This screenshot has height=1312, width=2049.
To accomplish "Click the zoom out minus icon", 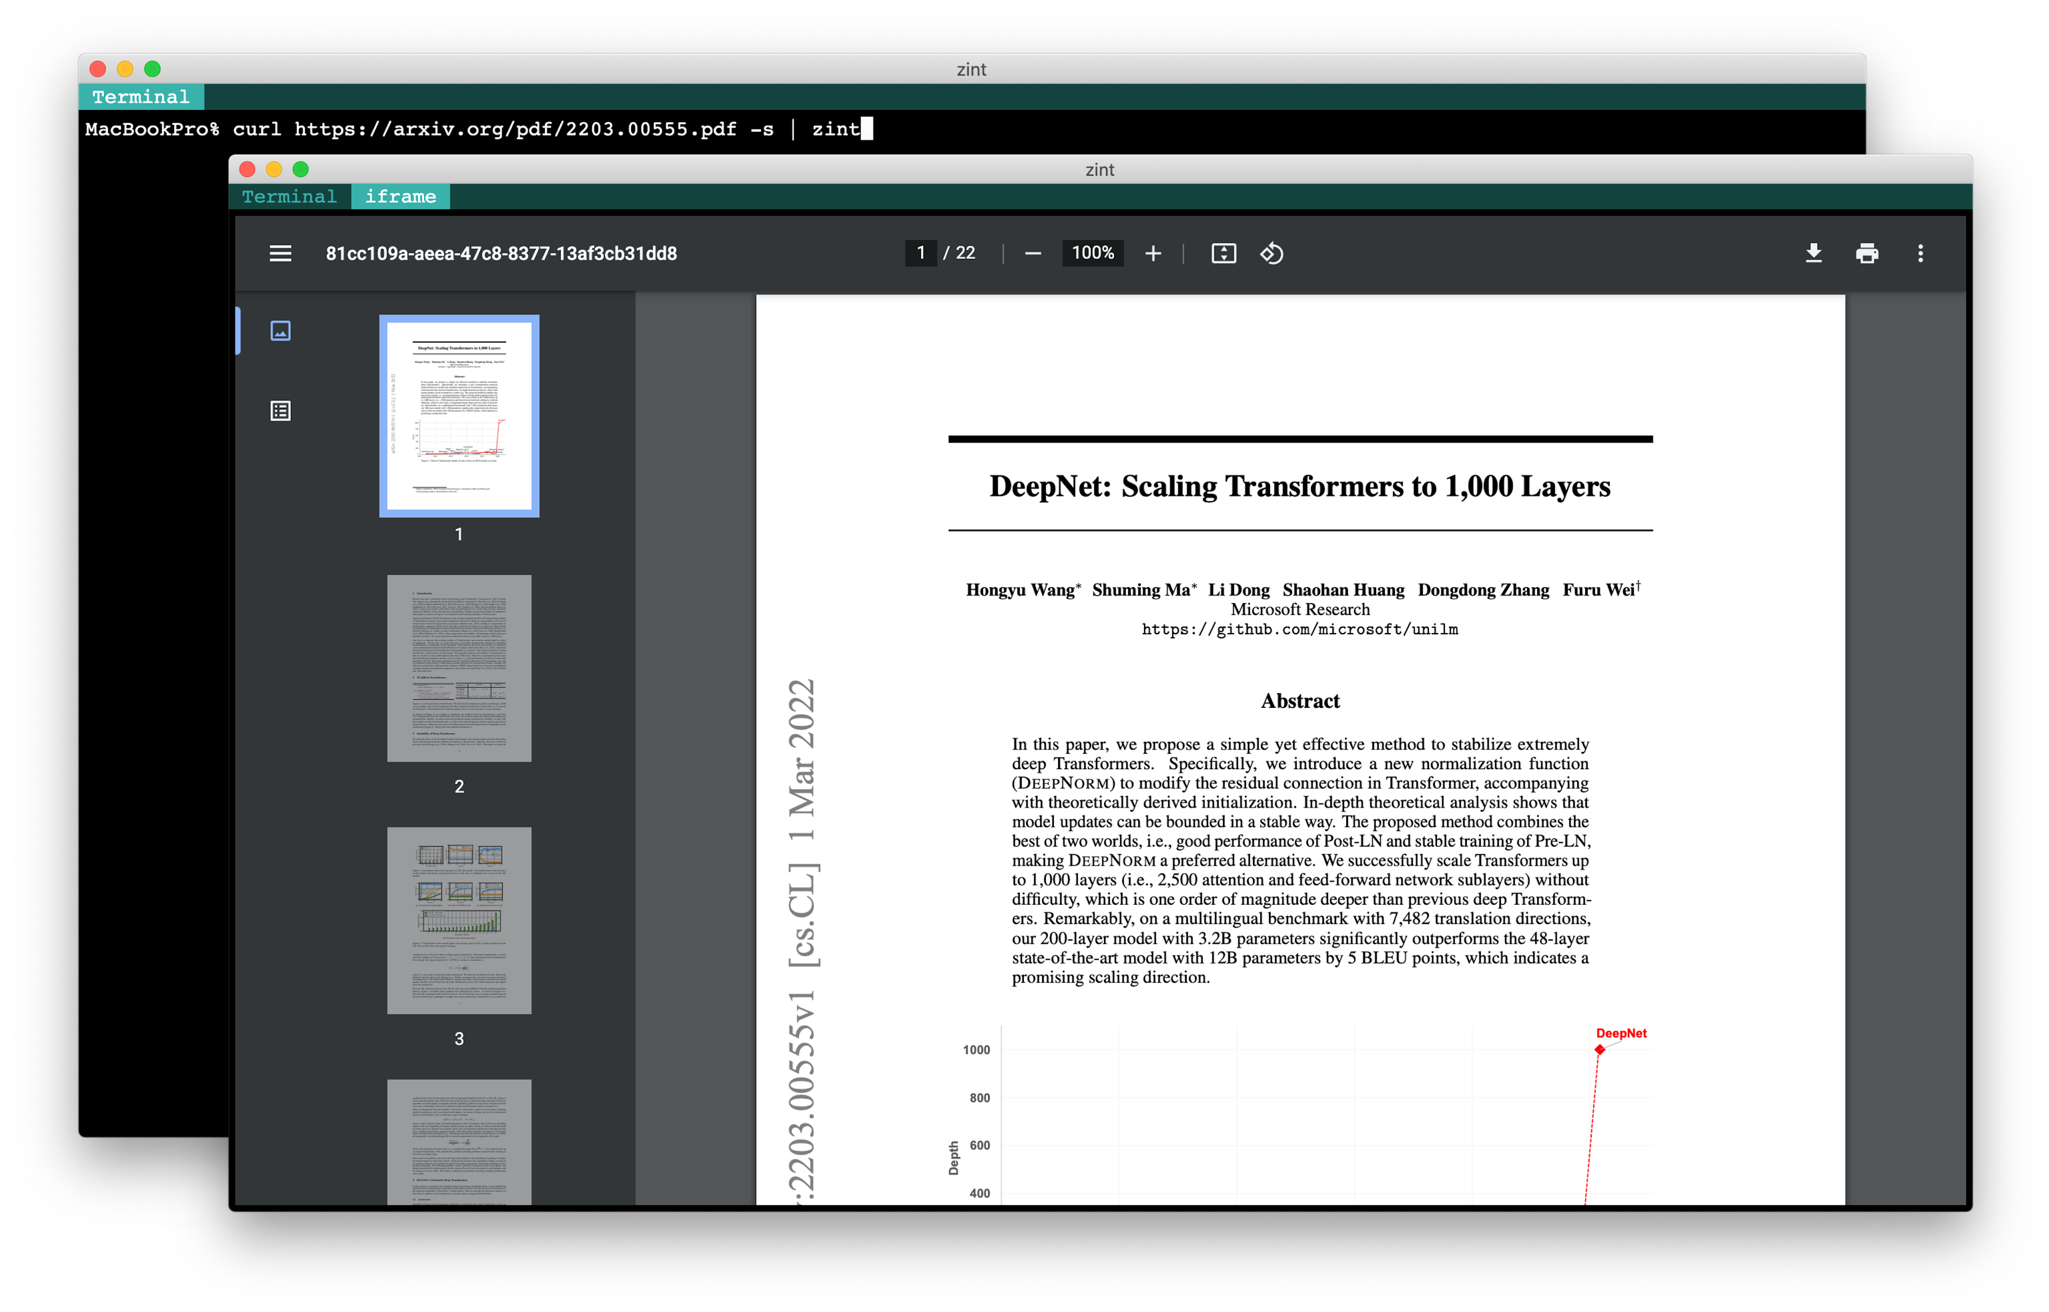I will click(x=1032, y=253).
